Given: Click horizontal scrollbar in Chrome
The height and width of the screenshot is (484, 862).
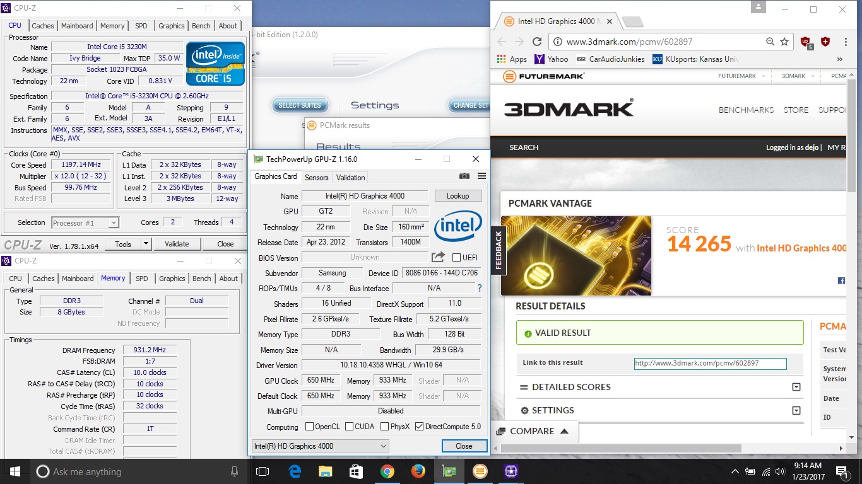Looking at the screenshot, I should point(621,448).
